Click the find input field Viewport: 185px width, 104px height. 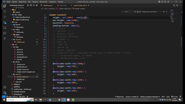[129, 12]
